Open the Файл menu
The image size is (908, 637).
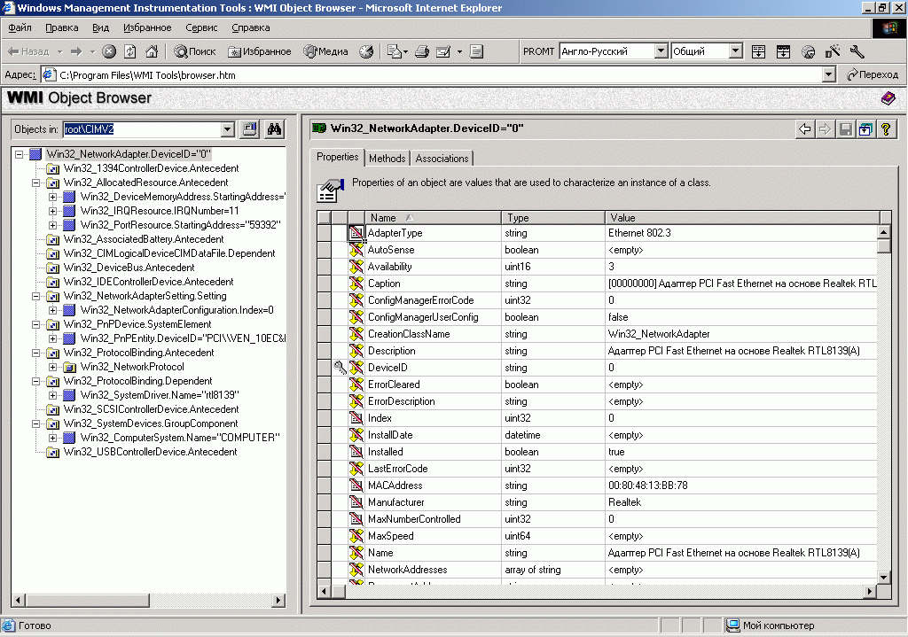[x=20, y=27]
